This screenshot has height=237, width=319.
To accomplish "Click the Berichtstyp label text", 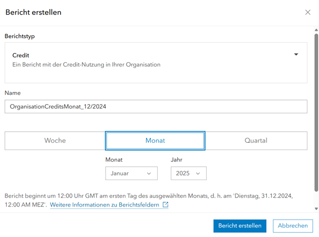I will (20, 36).
